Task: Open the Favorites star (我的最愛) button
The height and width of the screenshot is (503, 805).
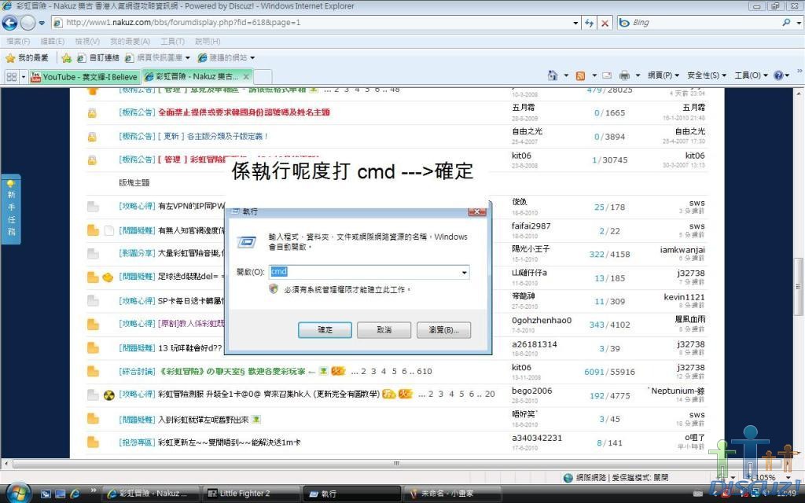Action: coord(27,57)
